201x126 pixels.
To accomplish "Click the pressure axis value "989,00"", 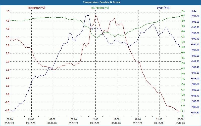I will pos(196,78).
